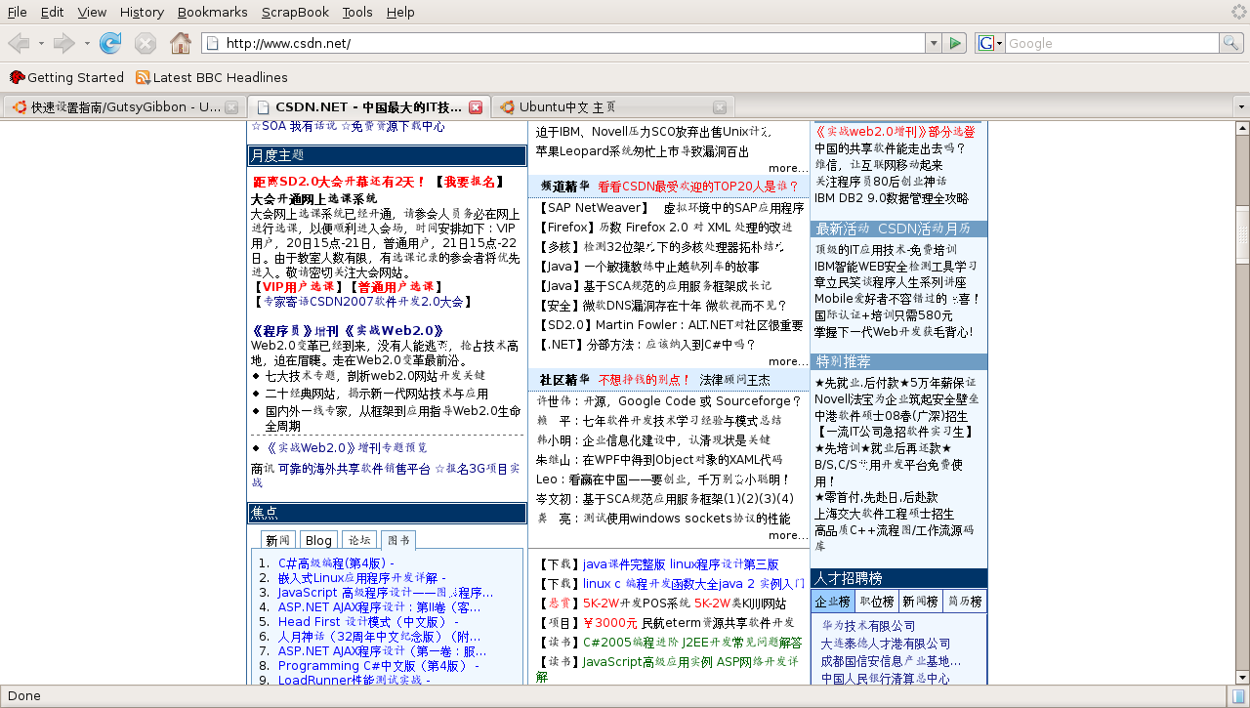
Task: Open the Tools menu
Action: tap(357, 12)
